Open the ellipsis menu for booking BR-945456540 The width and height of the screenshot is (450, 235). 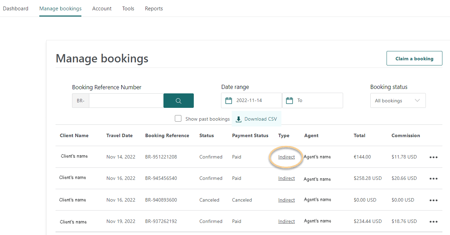pyautogui.click(x=433, y=178)
